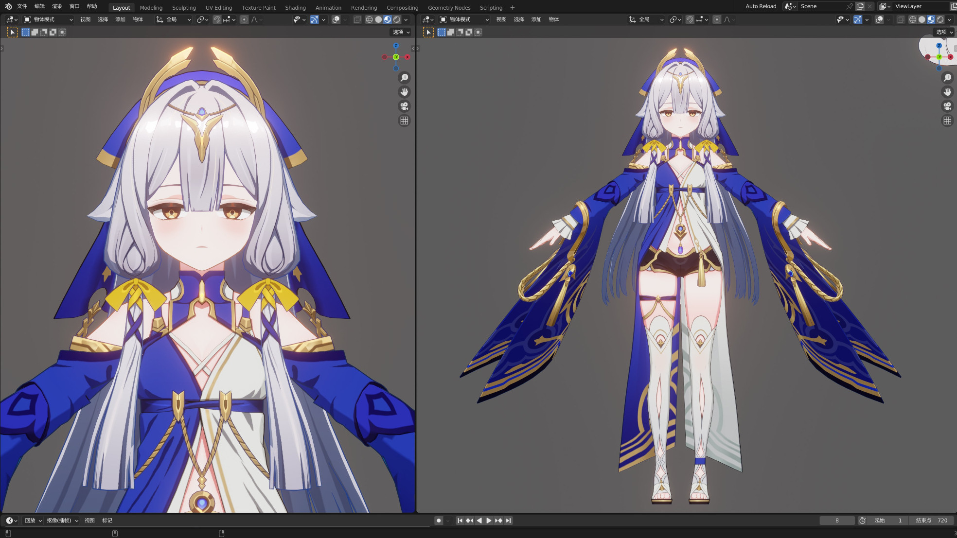Open 全局 transform orientation dropdown in right viewport

646,19
